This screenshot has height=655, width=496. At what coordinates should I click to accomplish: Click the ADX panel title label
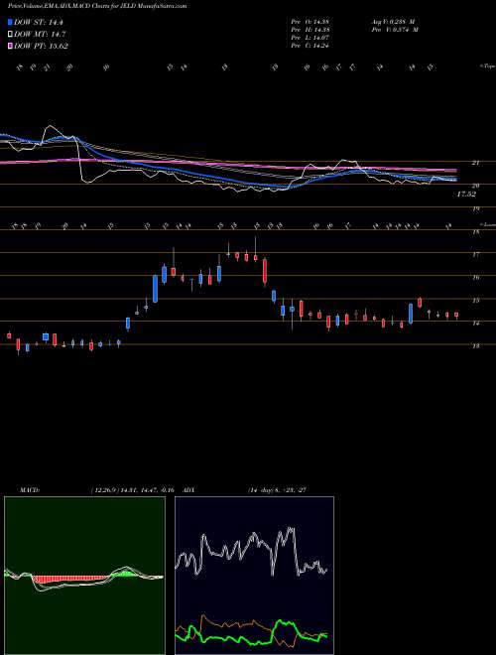pyautogui.click(x=188, y=490)
